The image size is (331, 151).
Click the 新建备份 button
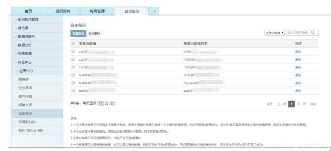[78, 33]
